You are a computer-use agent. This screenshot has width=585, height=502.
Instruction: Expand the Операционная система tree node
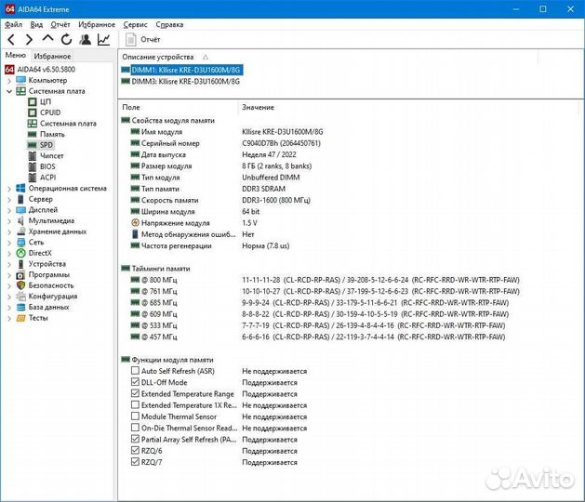(x=9, y=188)
